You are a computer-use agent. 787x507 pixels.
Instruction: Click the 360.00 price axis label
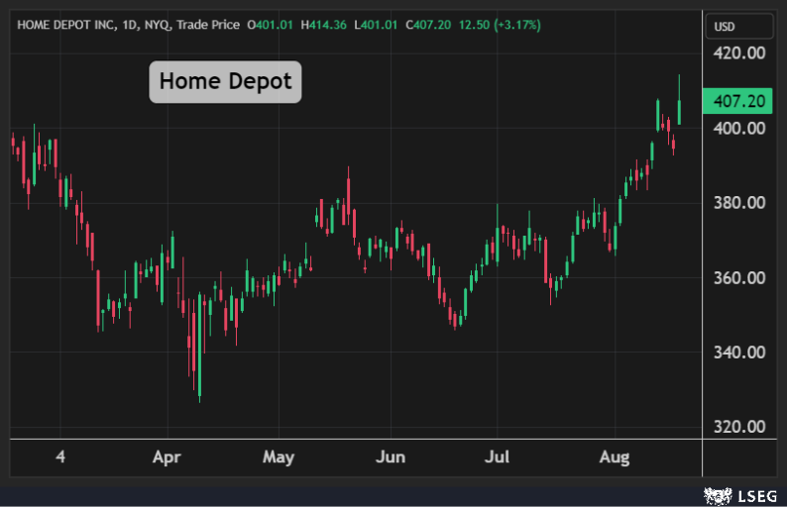click(738, 277)
